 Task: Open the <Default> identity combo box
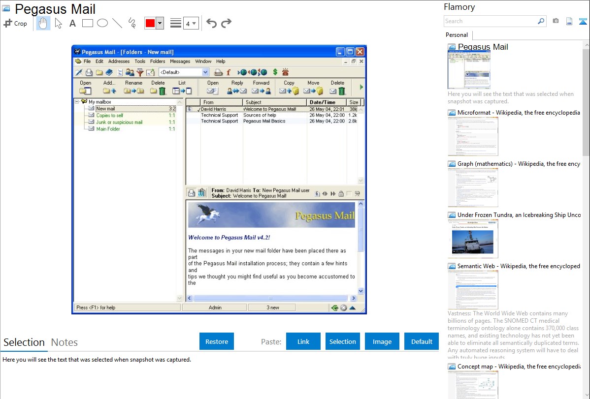[184, 72]
